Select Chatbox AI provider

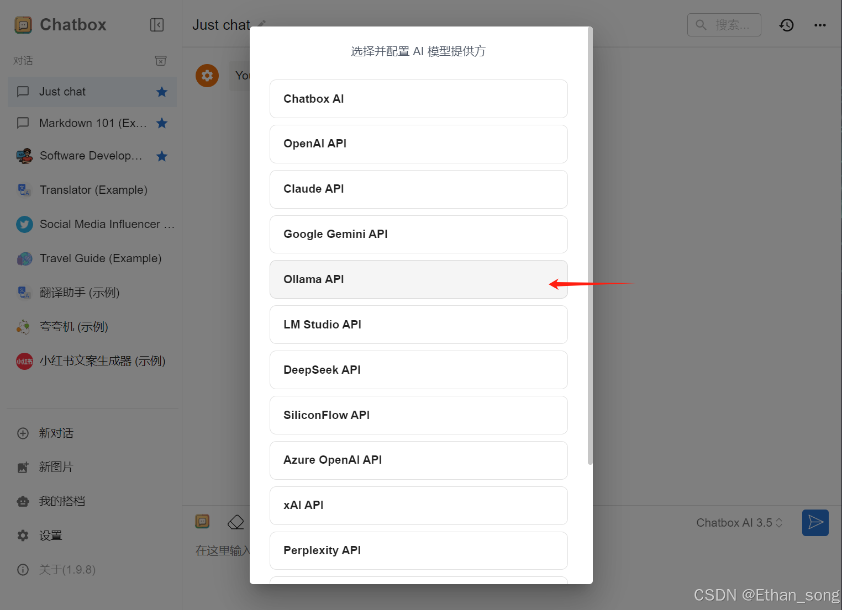[419, 99]
